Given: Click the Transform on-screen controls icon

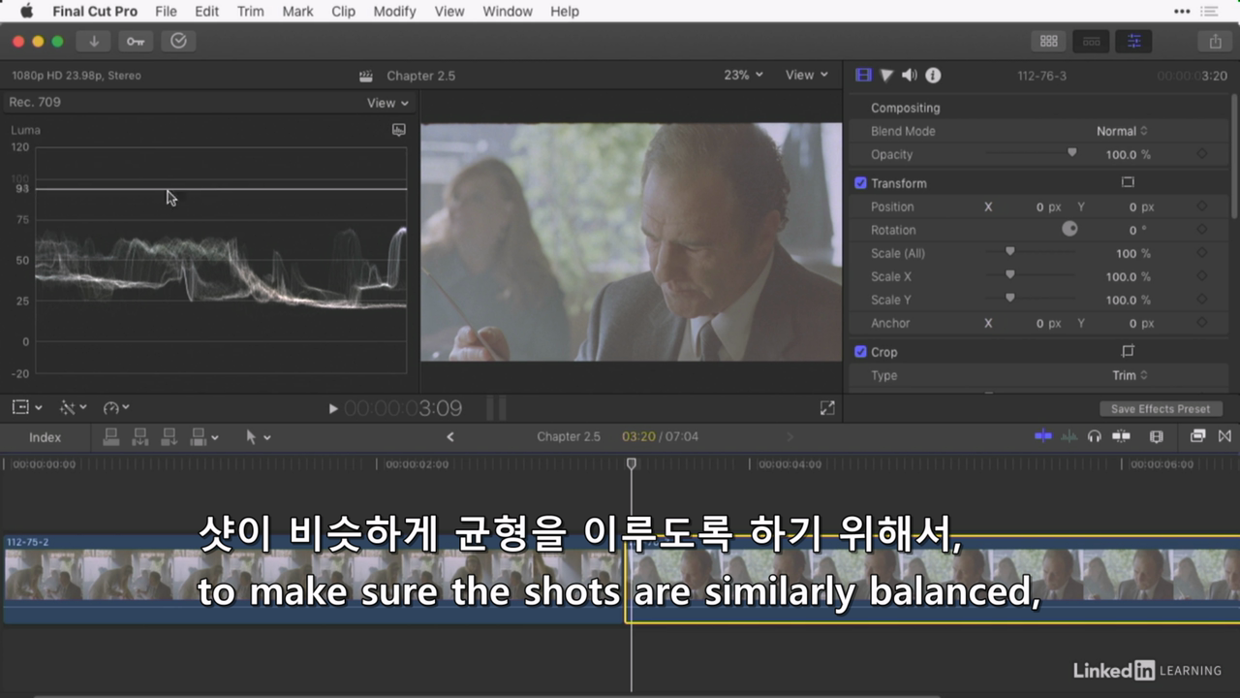Looking at the screenshot, I should (x=1128, y=182).
